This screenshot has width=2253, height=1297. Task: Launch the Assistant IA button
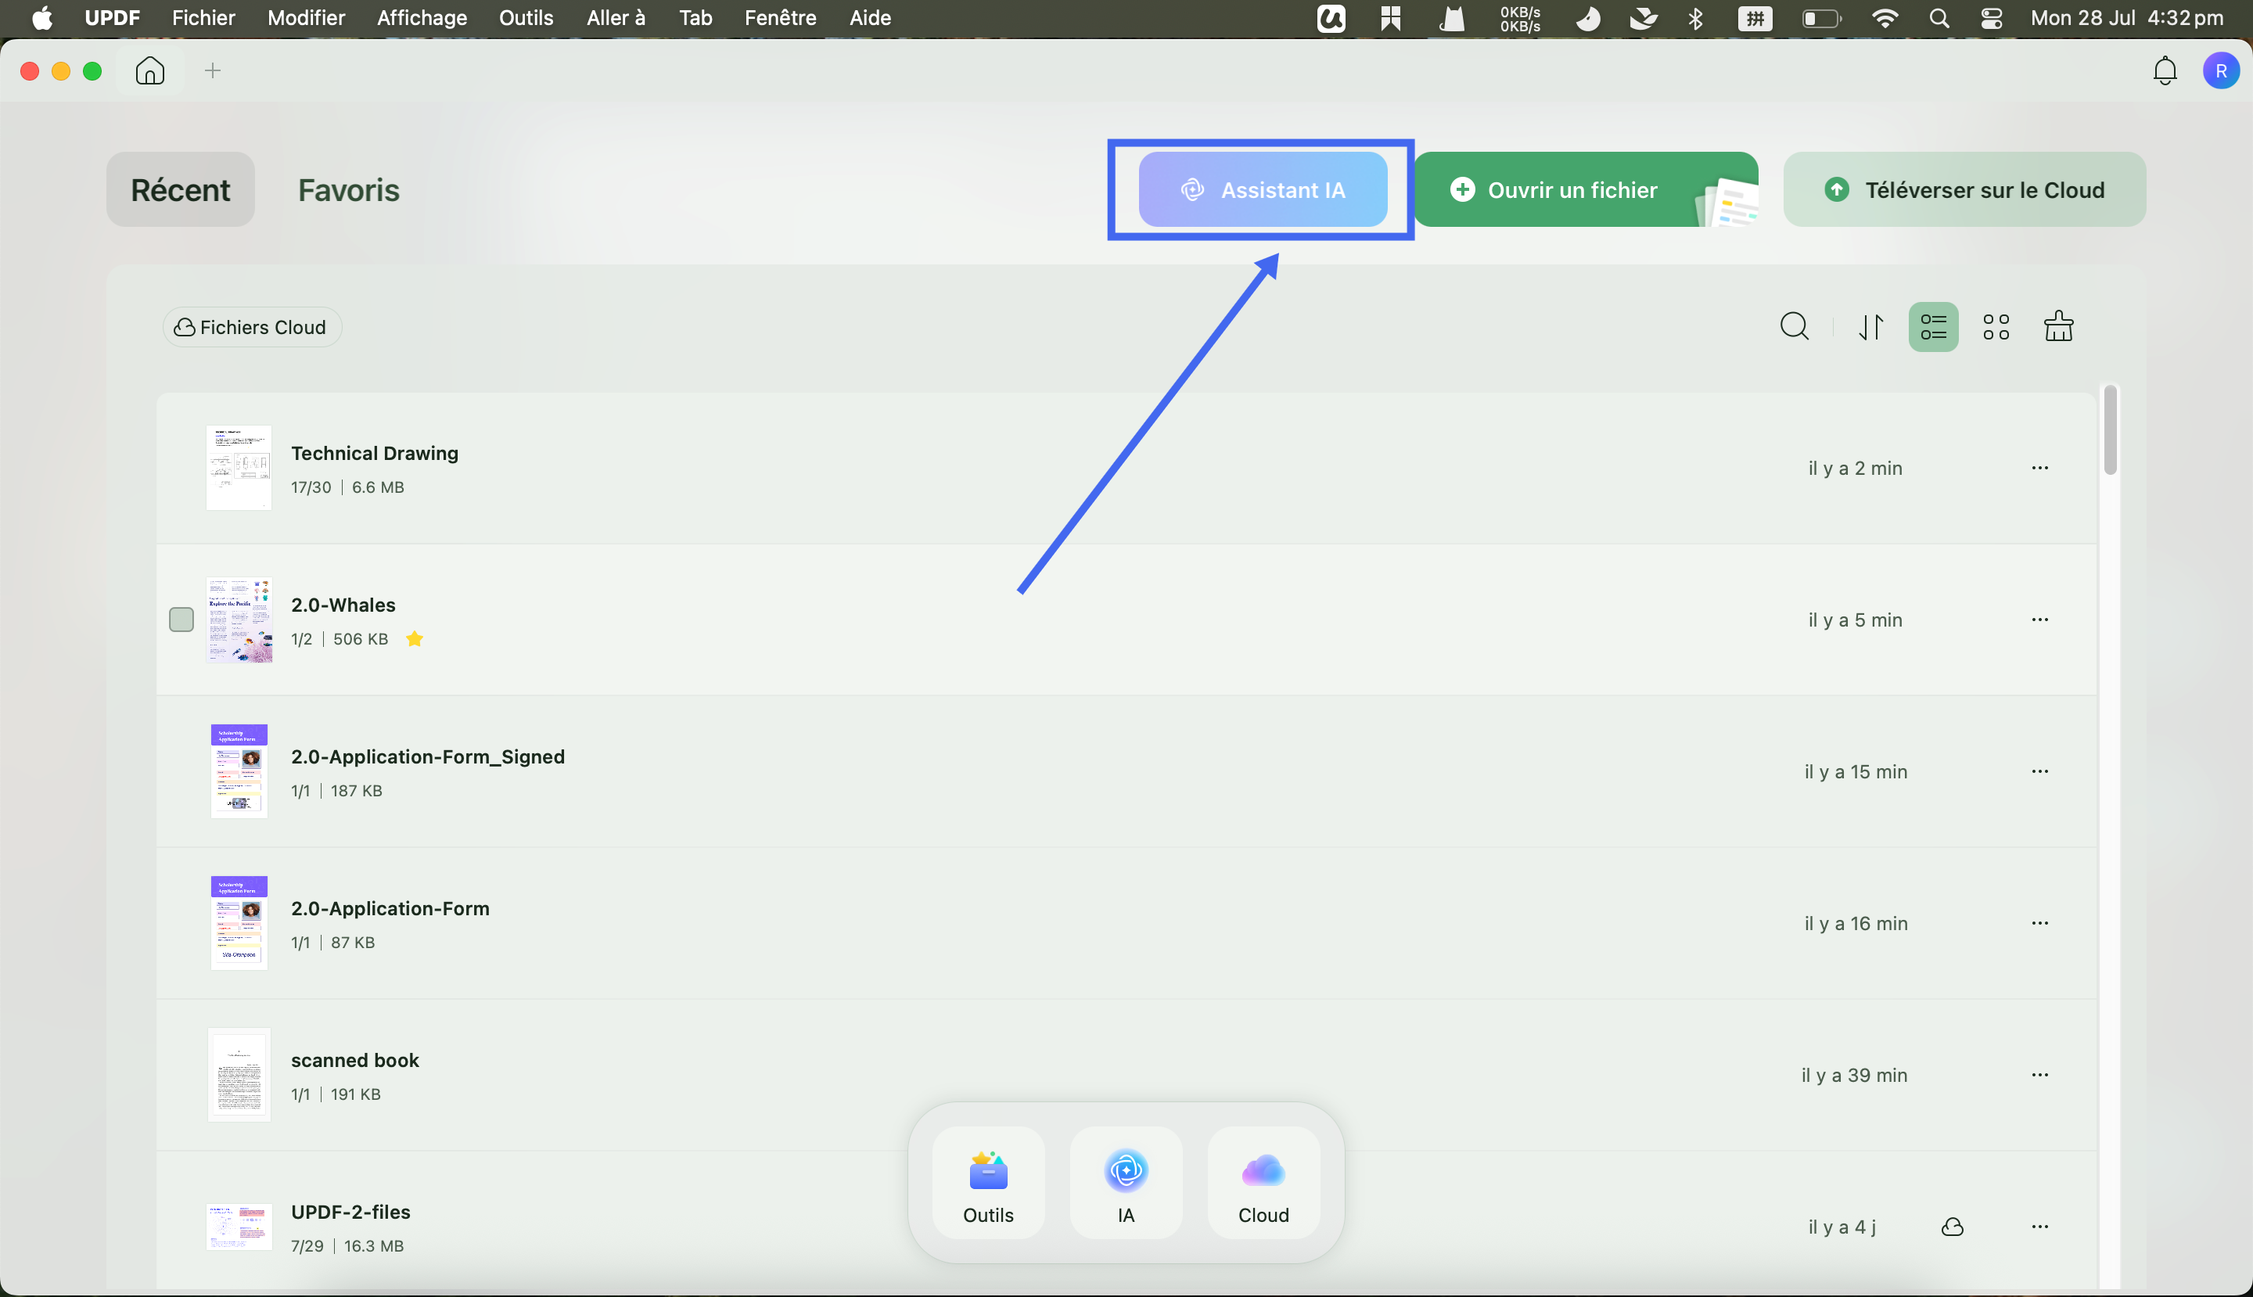click(x=1263, y=189)
